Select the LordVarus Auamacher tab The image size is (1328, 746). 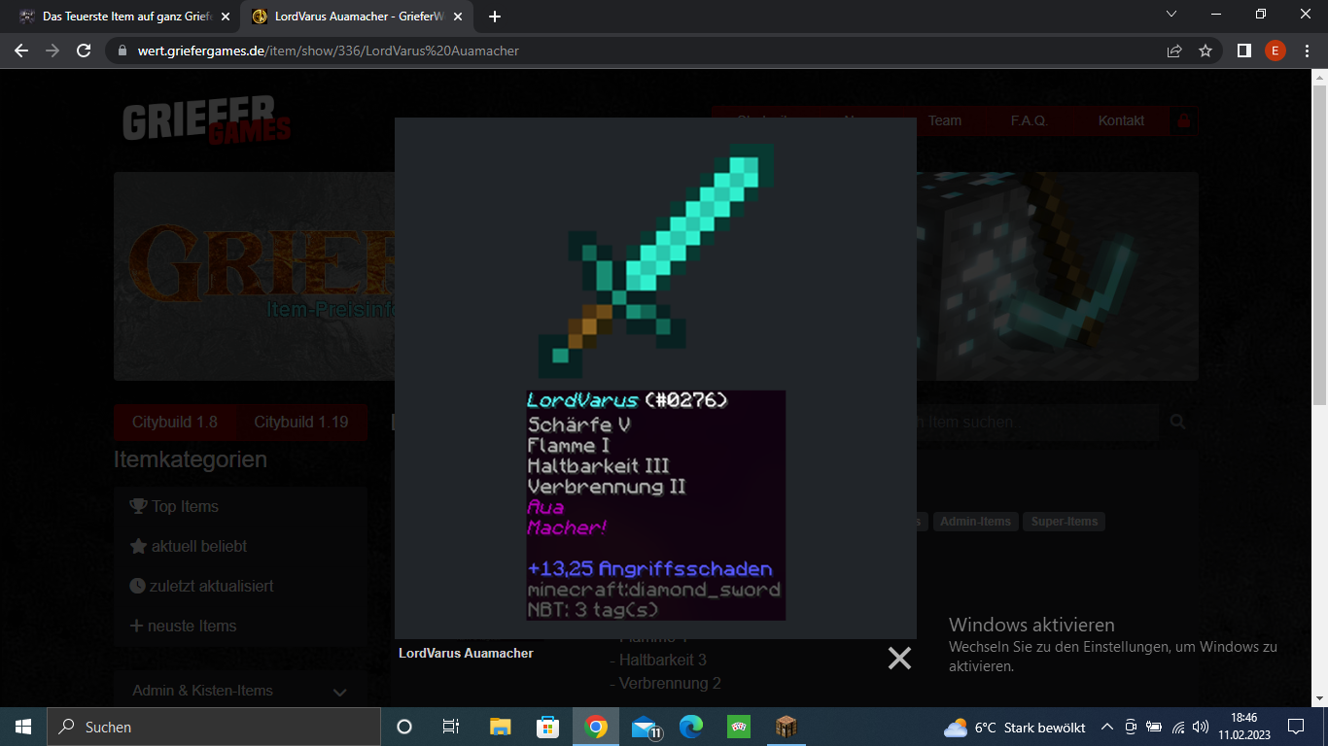pyautogui.click(x=358, y=17)
